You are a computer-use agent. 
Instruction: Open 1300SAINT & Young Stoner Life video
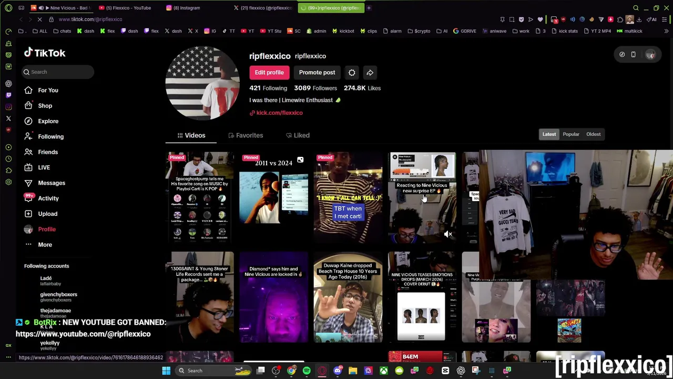(200, 297)
